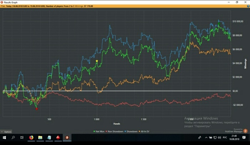Click the blue help icon on filter bar
Image resolution: width=250 pixels, height=145 pixels.
(x=248, y=6)
